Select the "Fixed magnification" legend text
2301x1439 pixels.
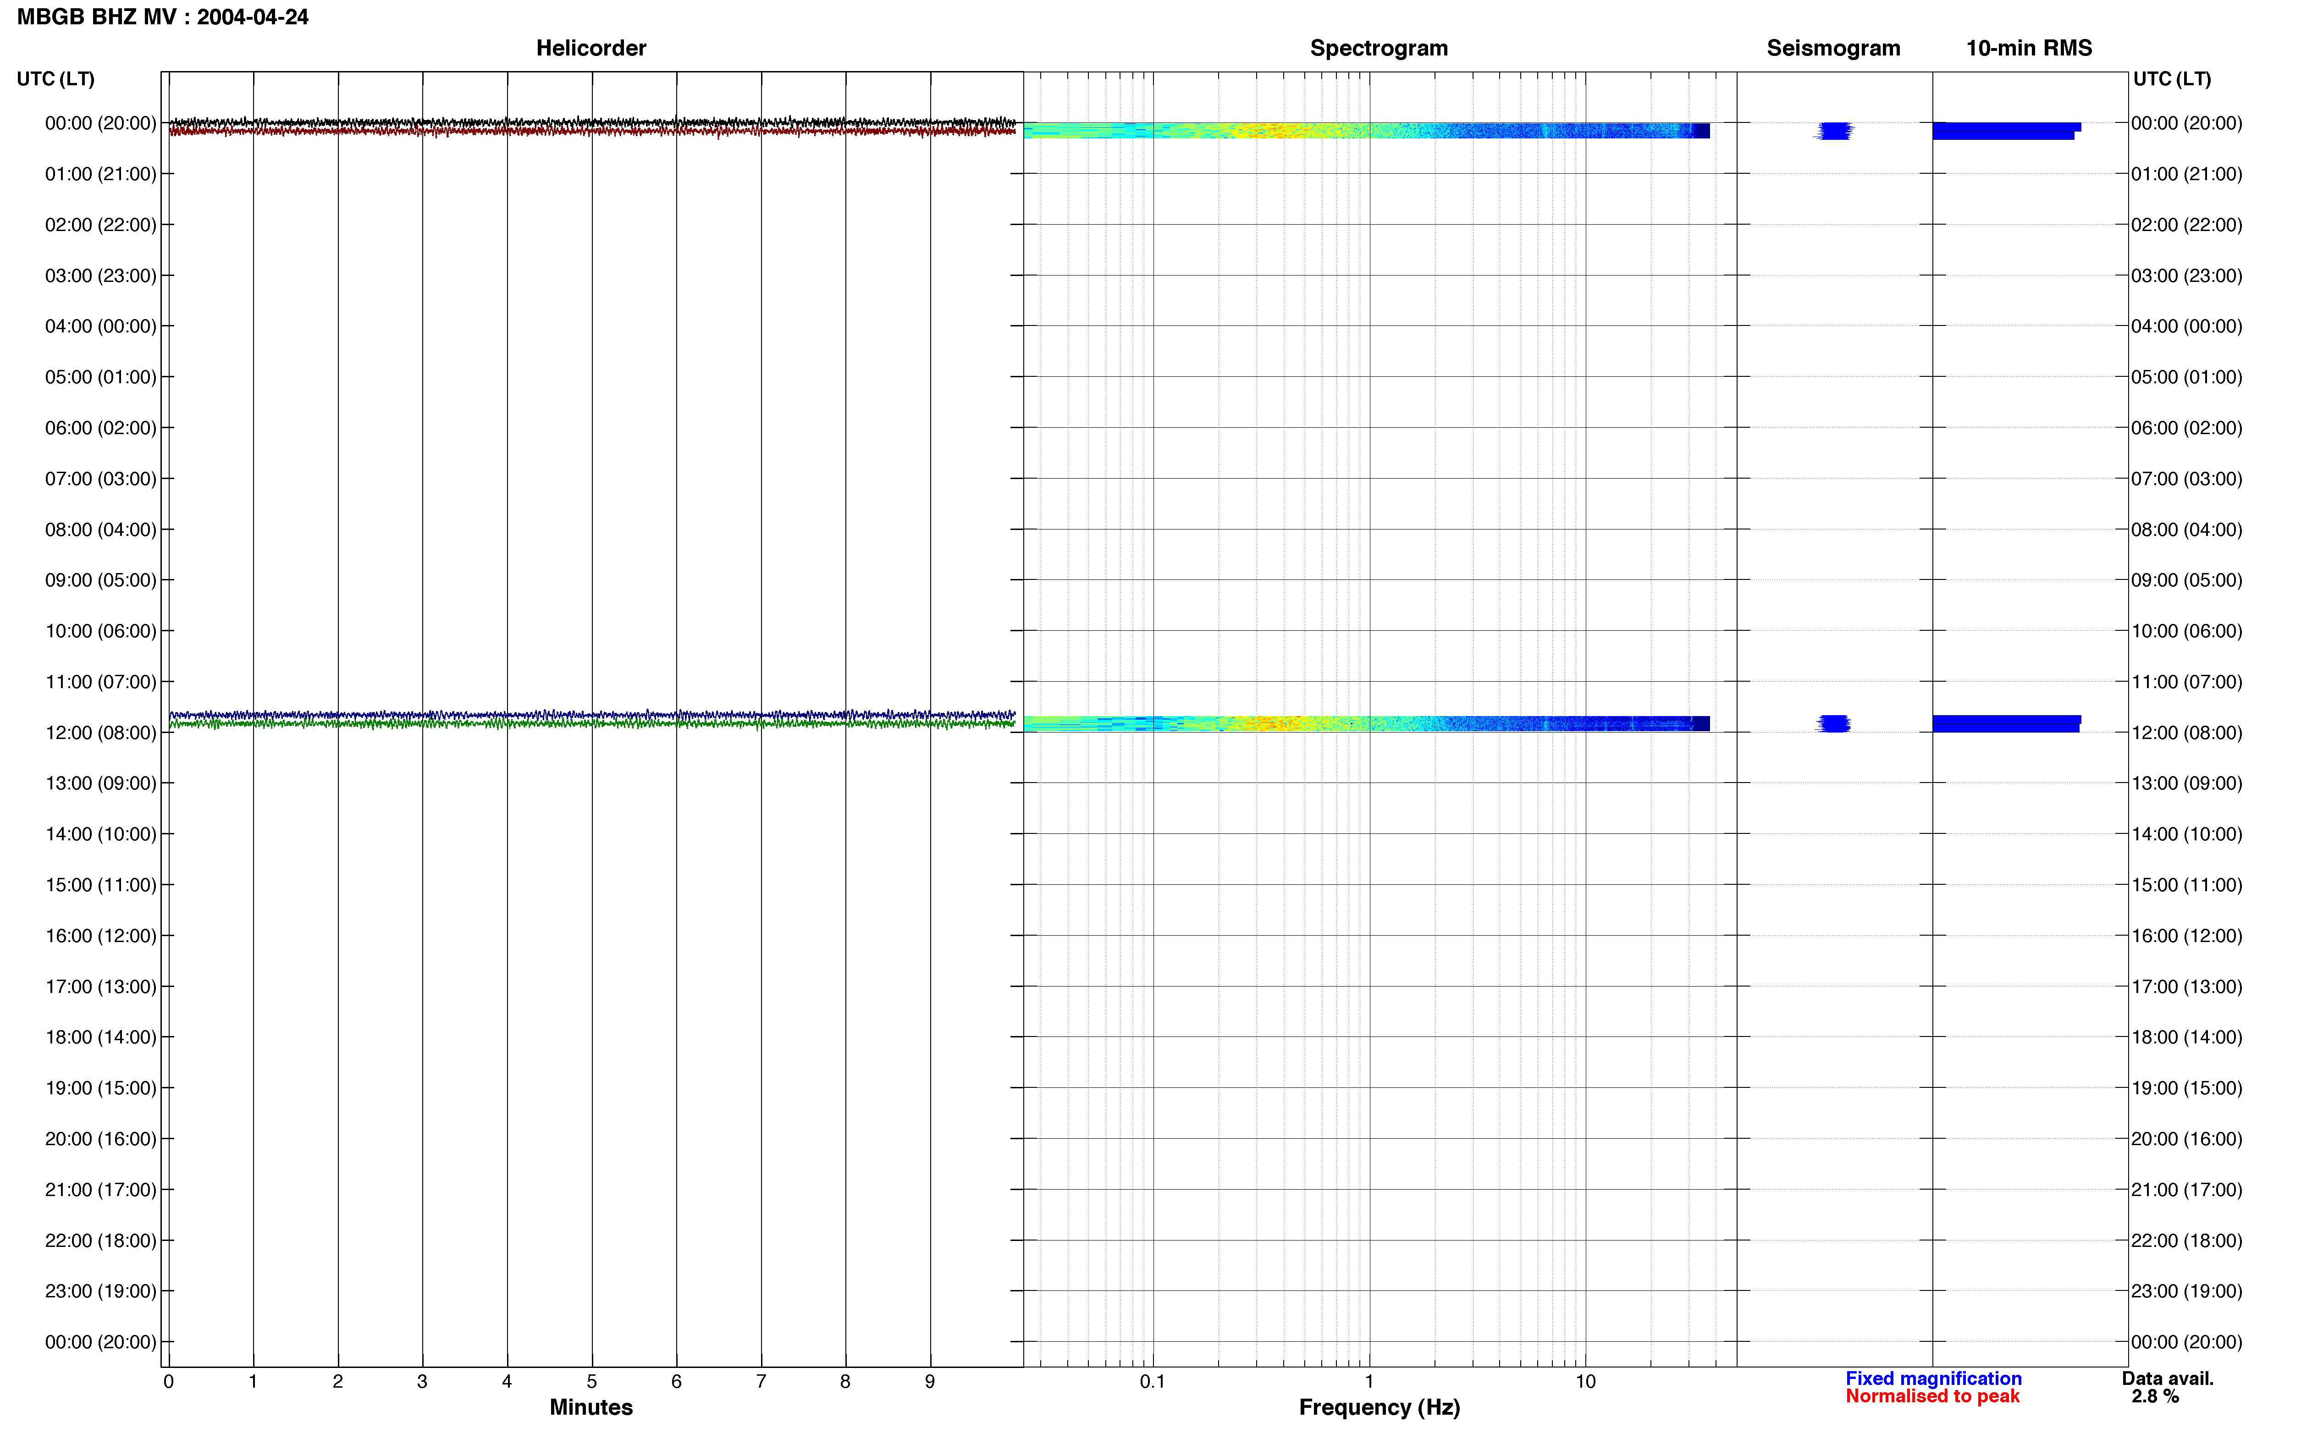pyautogui.click(x=1933, y=1378)
